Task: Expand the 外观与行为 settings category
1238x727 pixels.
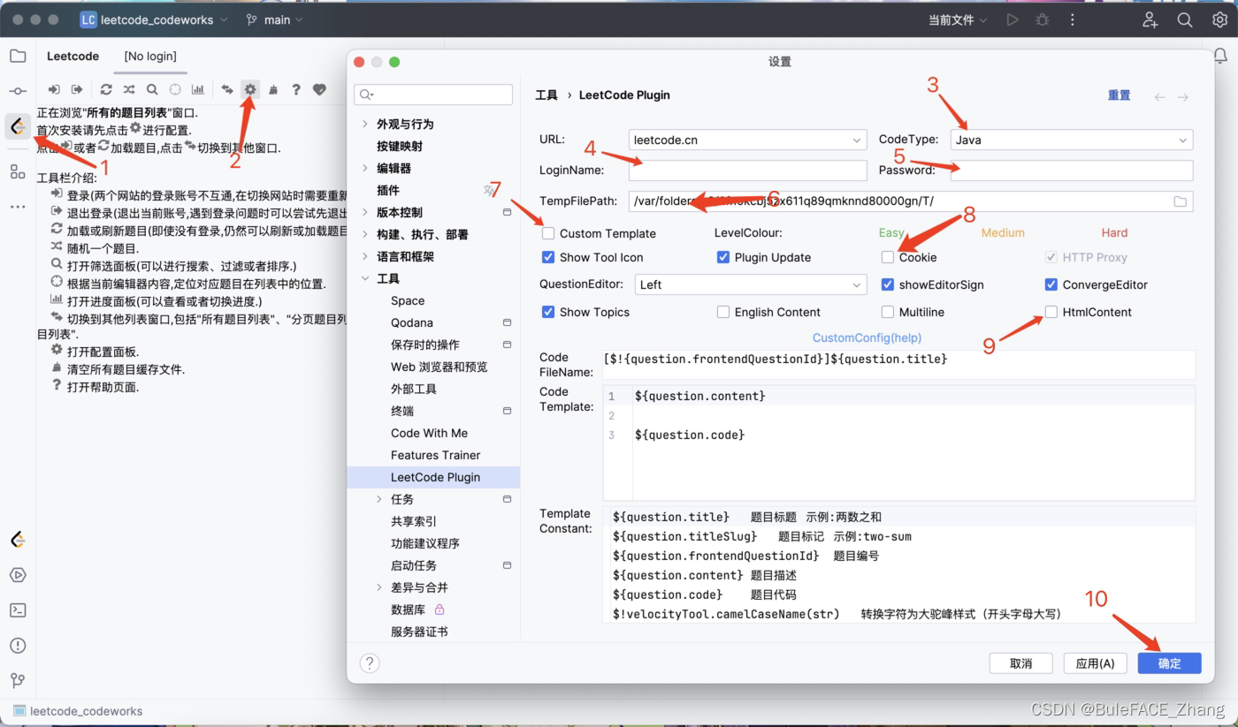Action: pos(365,124)
